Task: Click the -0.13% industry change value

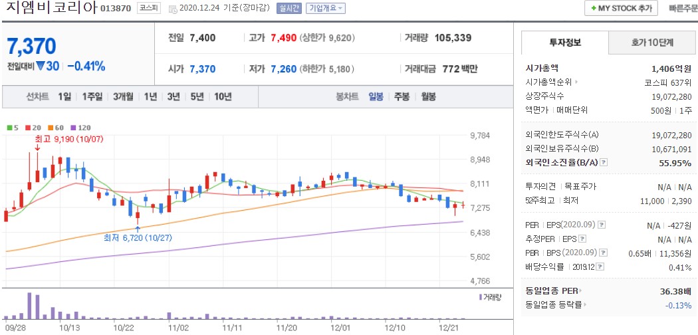Action: click(679, 305)
